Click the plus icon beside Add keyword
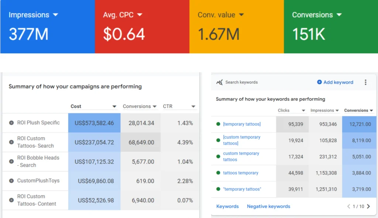Image resolution: width=378 pixels, height=218 pixels. (319, 82)
